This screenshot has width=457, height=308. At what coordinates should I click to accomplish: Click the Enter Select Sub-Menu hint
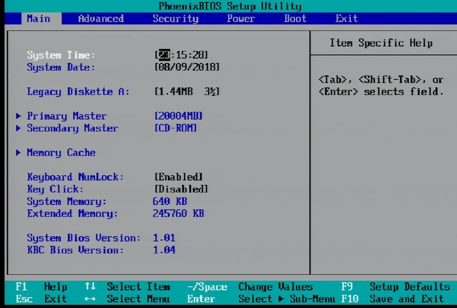point(261,299)
